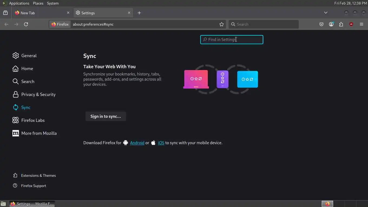
Task: Follow the Android download link
Action: coord(137,143)
